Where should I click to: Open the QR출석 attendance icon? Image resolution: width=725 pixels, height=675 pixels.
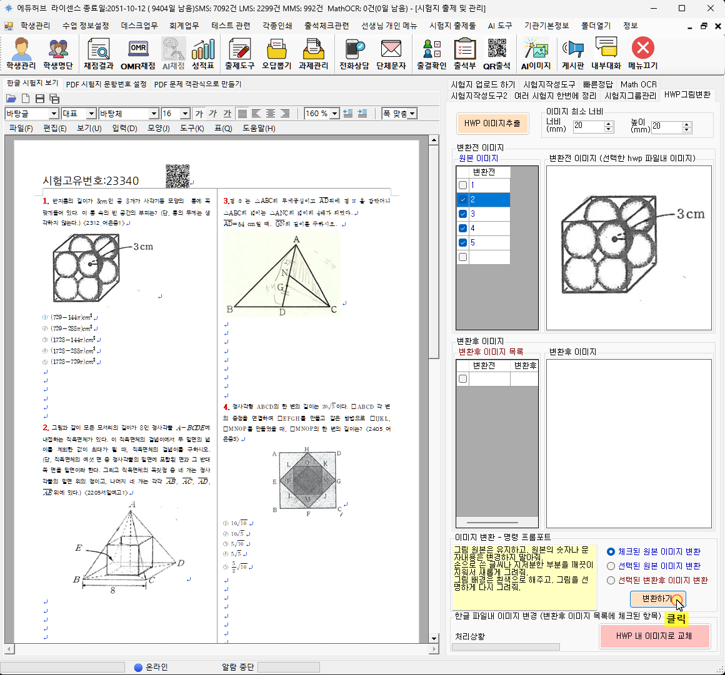point(497,54)
